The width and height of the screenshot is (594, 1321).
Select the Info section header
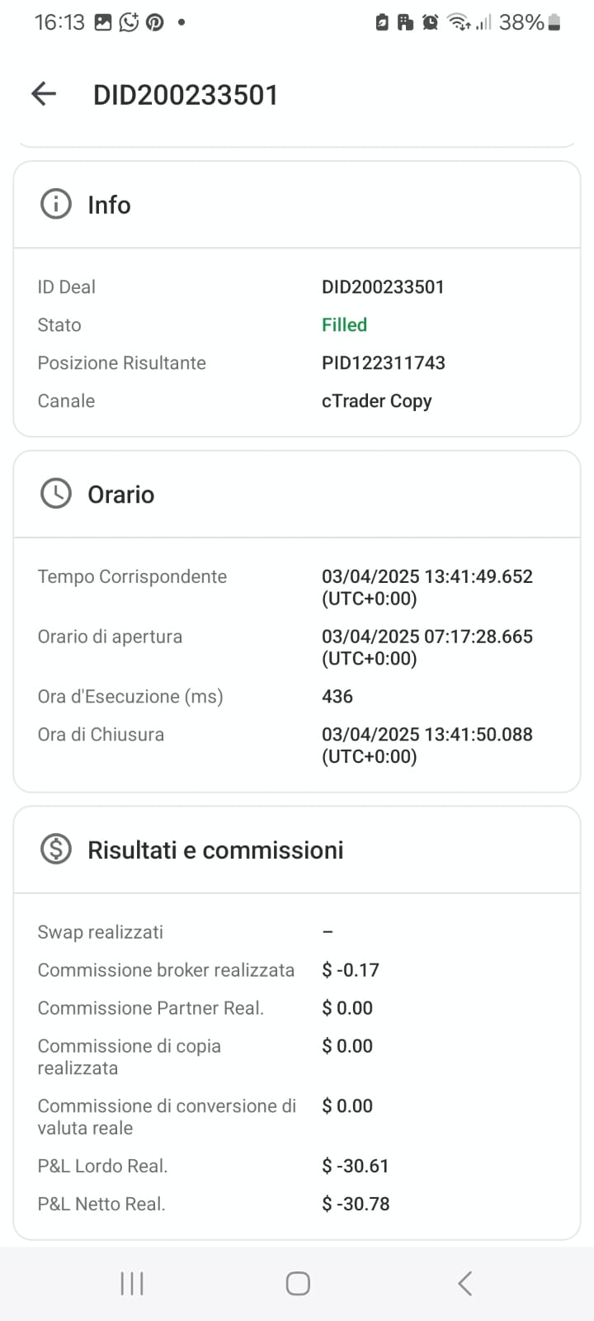[x=297, y=205]
